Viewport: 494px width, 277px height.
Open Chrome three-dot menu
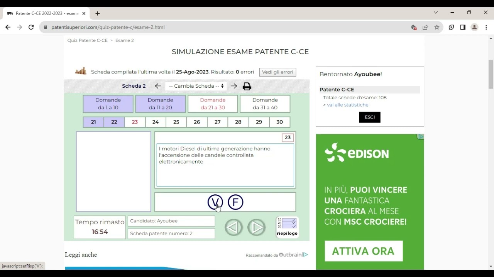pos(486,27)
